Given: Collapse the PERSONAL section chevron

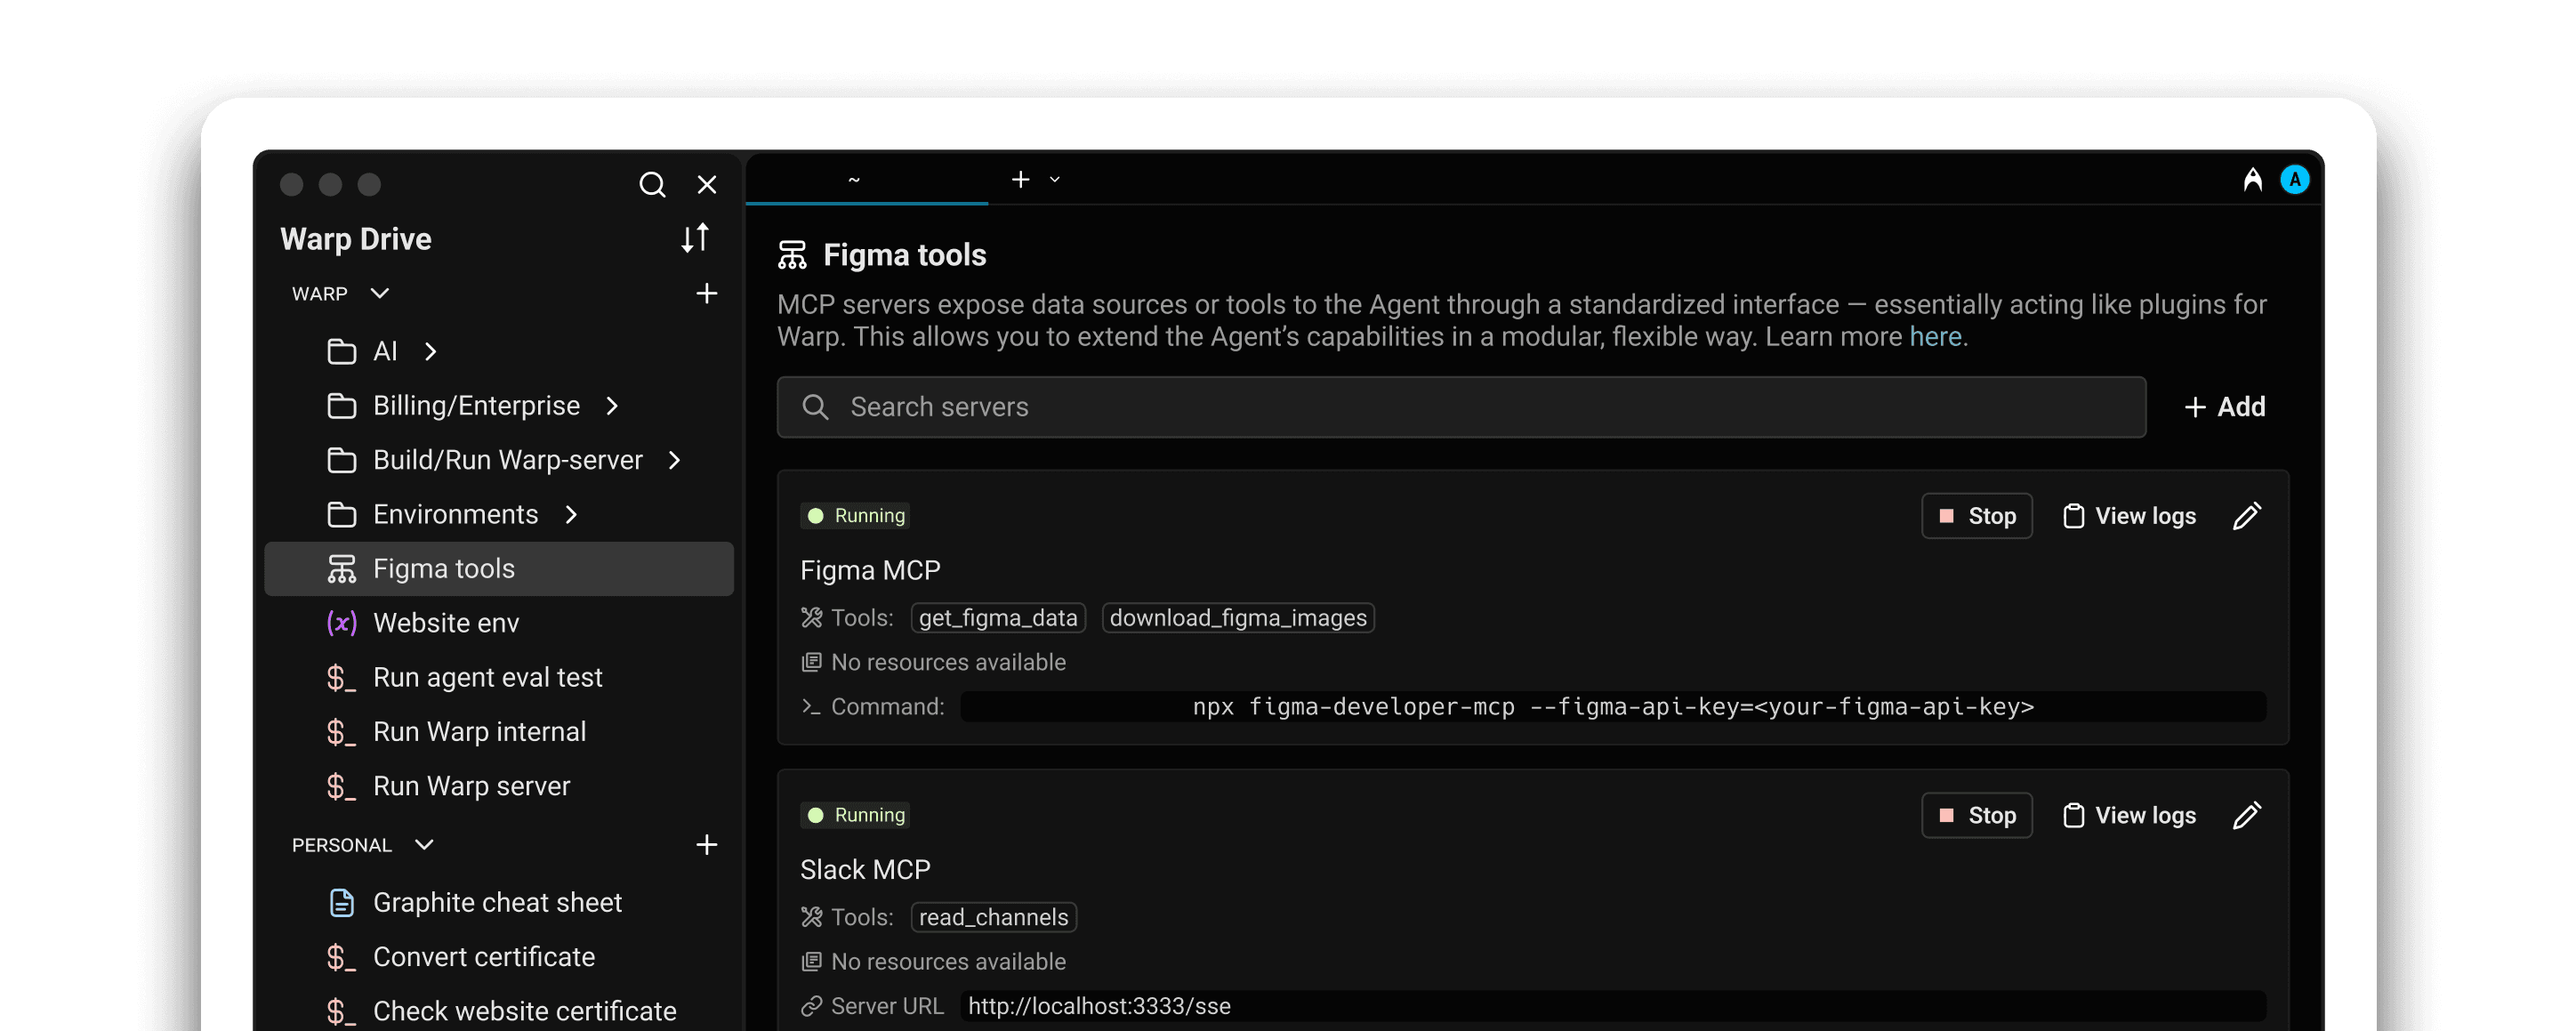Looking at the screenshot, I should coord(424,844).
